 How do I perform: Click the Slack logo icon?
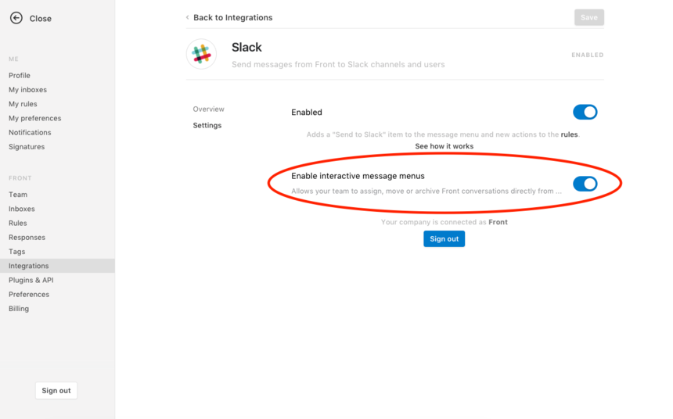click(201, 54)
